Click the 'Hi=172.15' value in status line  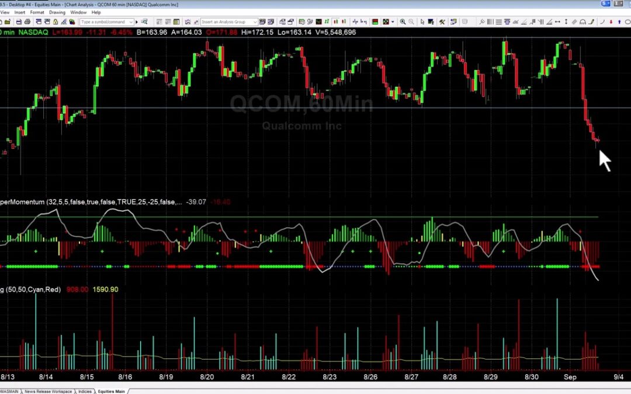pyautogui.click(x=257, y=32)
